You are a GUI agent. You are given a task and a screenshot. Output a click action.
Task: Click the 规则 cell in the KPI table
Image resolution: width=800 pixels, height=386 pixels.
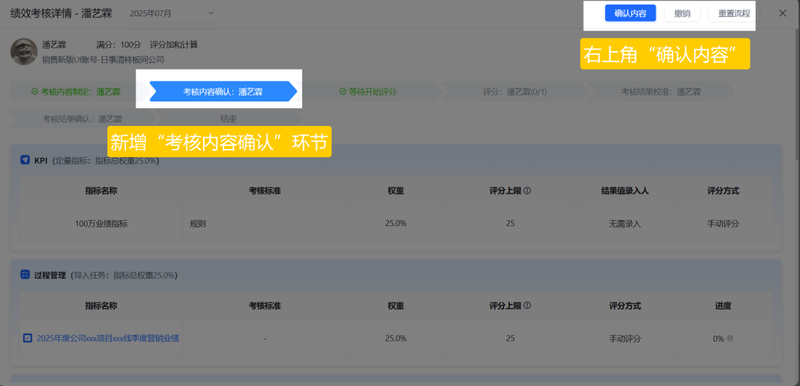198,224
